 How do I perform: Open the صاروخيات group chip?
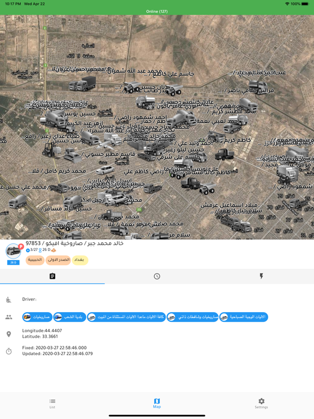(37, 317)
